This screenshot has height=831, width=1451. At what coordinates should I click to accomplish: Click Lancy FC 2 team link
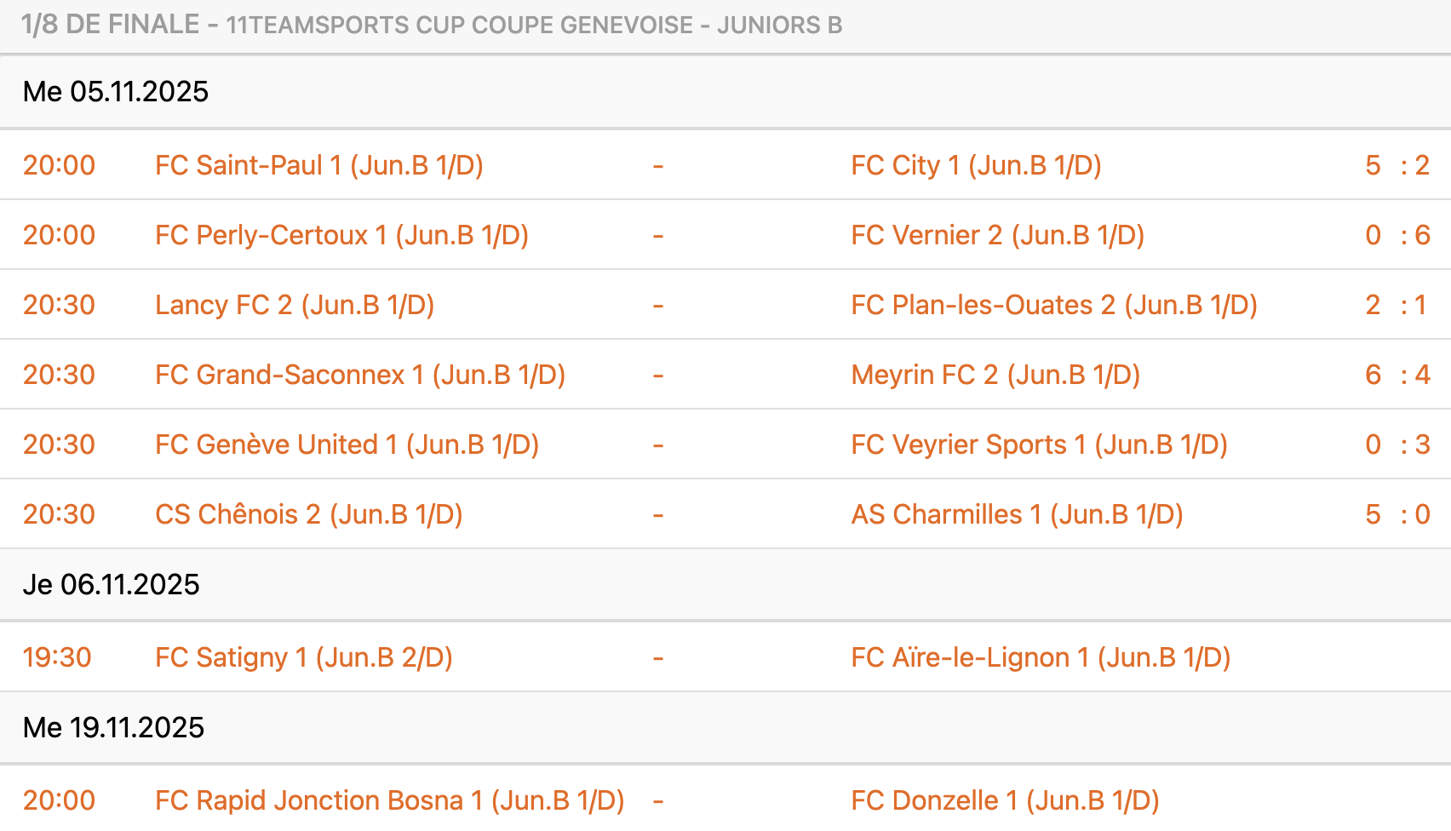tap(295, 305)
